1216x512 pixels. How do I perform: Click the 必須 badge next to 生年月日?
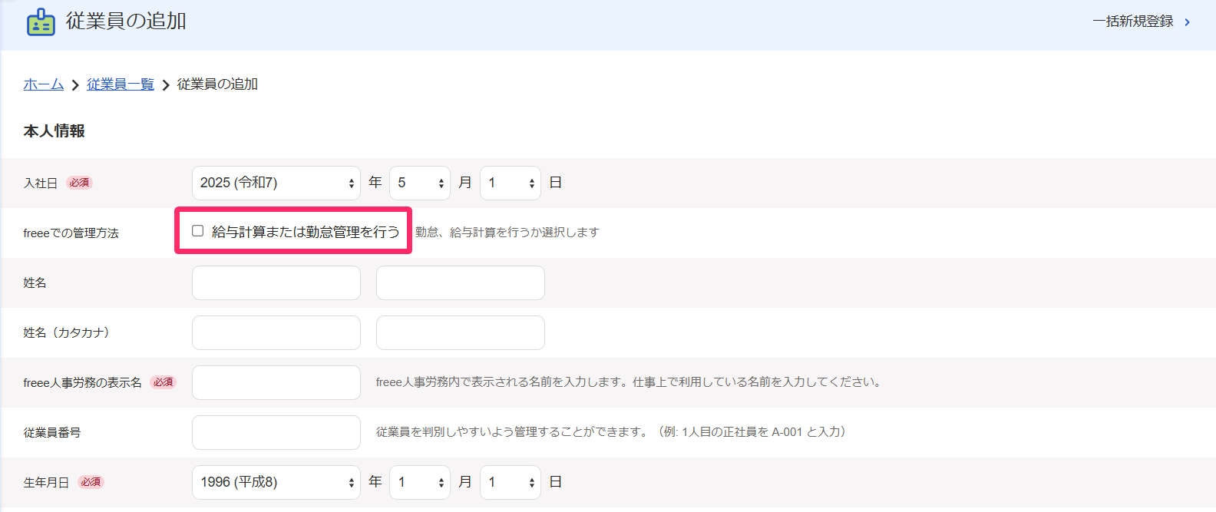tap(91, 482)
